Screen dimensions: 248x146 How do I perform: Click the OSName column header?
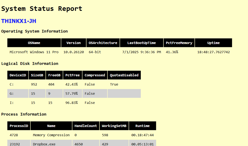coord(34,43)
